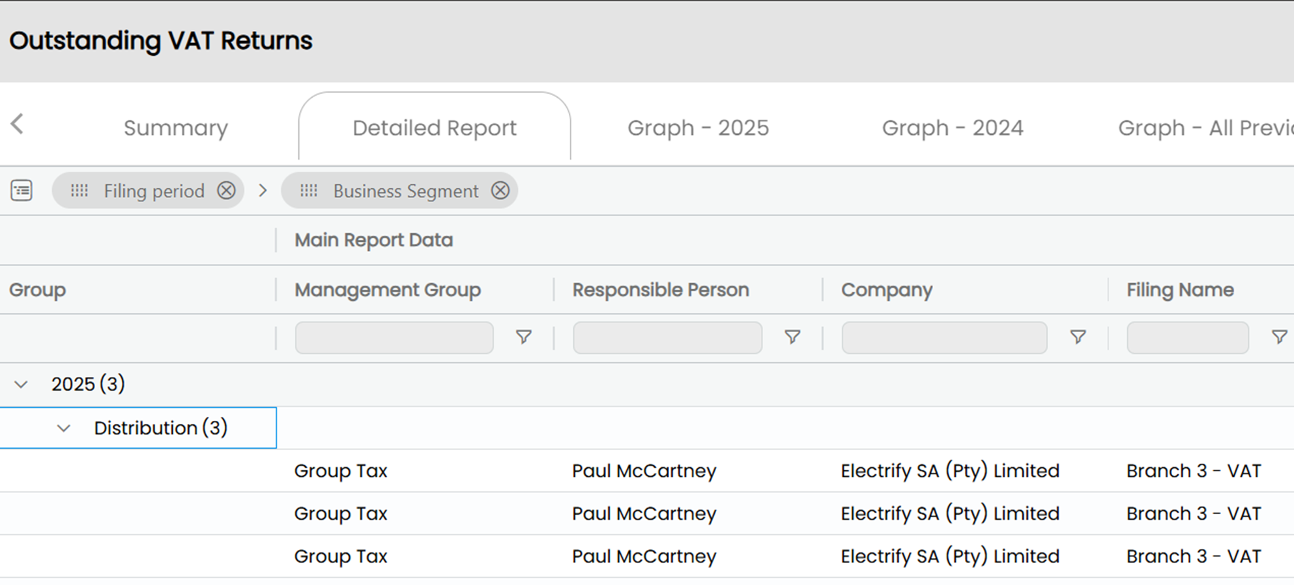Open the Company column filter icon
The height and width of the screenshot is (585, 1294).
click(x=1078, y=337)
